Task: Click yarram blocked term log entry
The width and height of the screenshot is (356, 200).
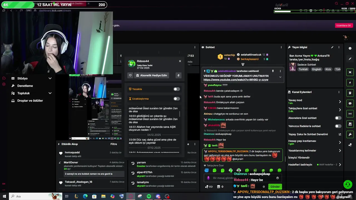Action: [164, 164]
